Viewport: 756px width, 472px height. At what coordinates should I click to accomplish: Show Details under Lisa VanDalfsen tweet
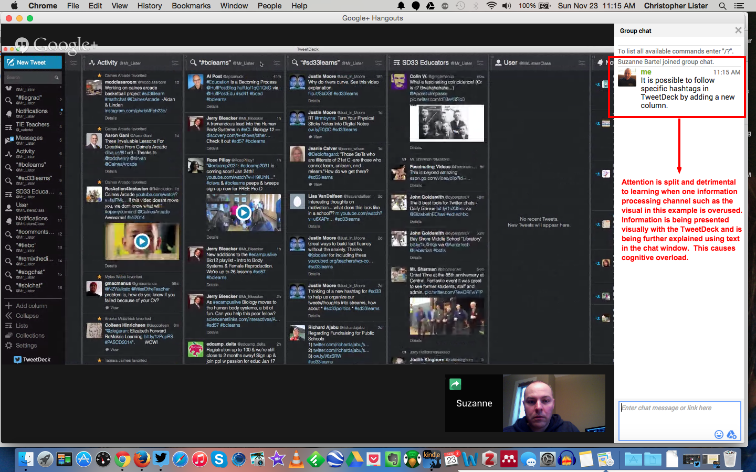pyautogui.click(x=314, y=227)
